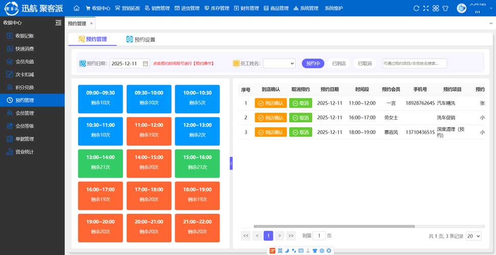Switch to the 预约管理 sub-tab
The width and height of the screenshot is (496, 255).
click(92, 39)
